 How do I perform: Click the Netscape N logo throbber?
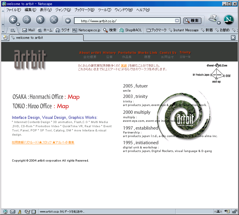229,20
